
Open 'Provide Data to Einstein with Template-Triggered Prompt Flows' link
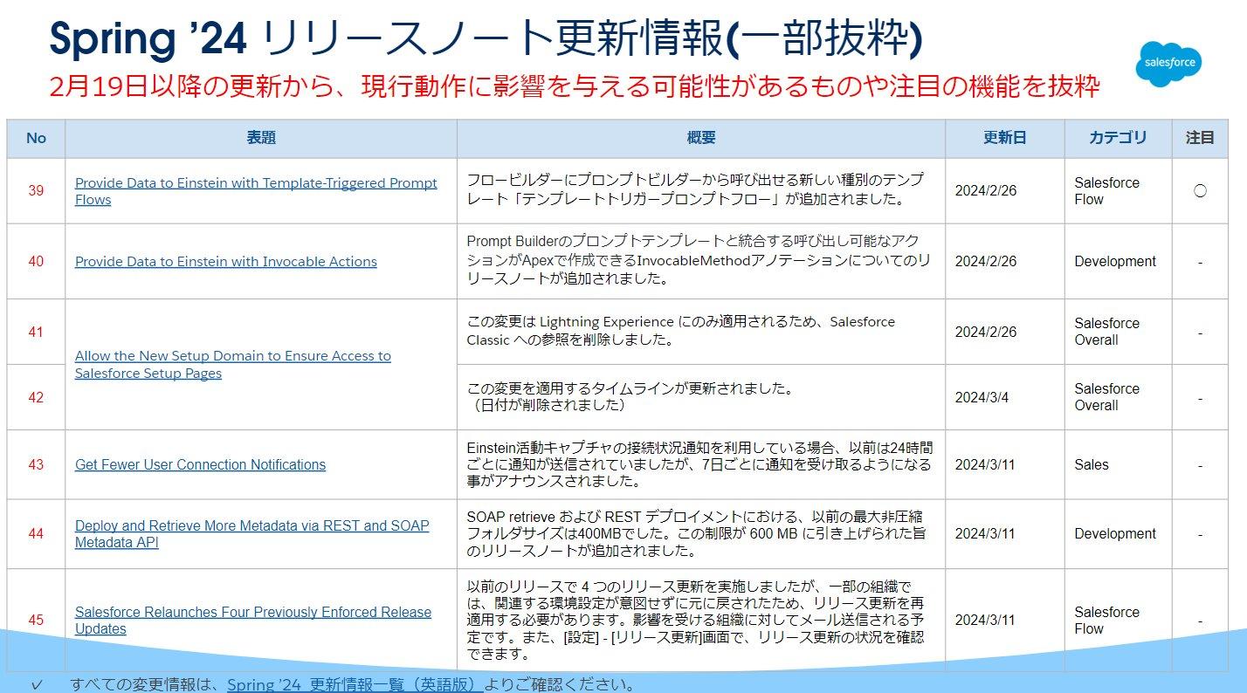point(256,191)
